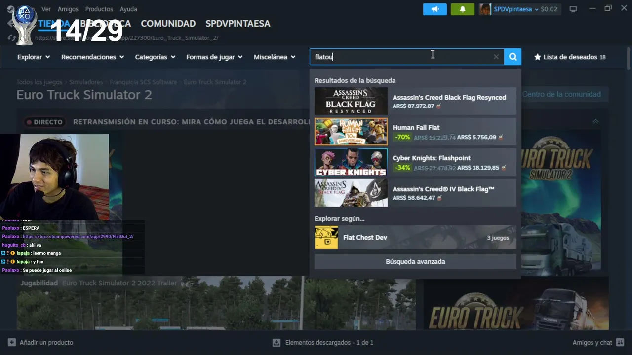
Task: Open Centro de la comunidad
Action: pos(561,94)
